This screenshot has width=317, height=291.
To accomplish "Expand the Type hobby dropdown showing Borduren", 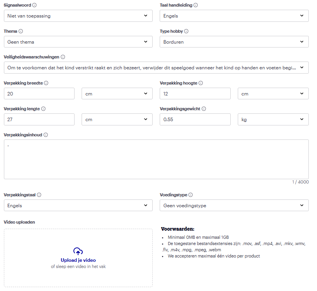I will pos(234,42).
